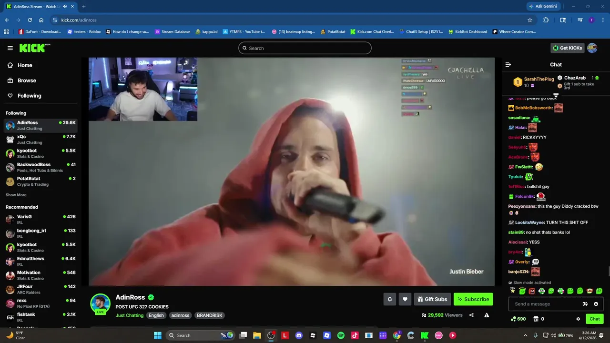Click the channel points 690 balance

(518, 319)
